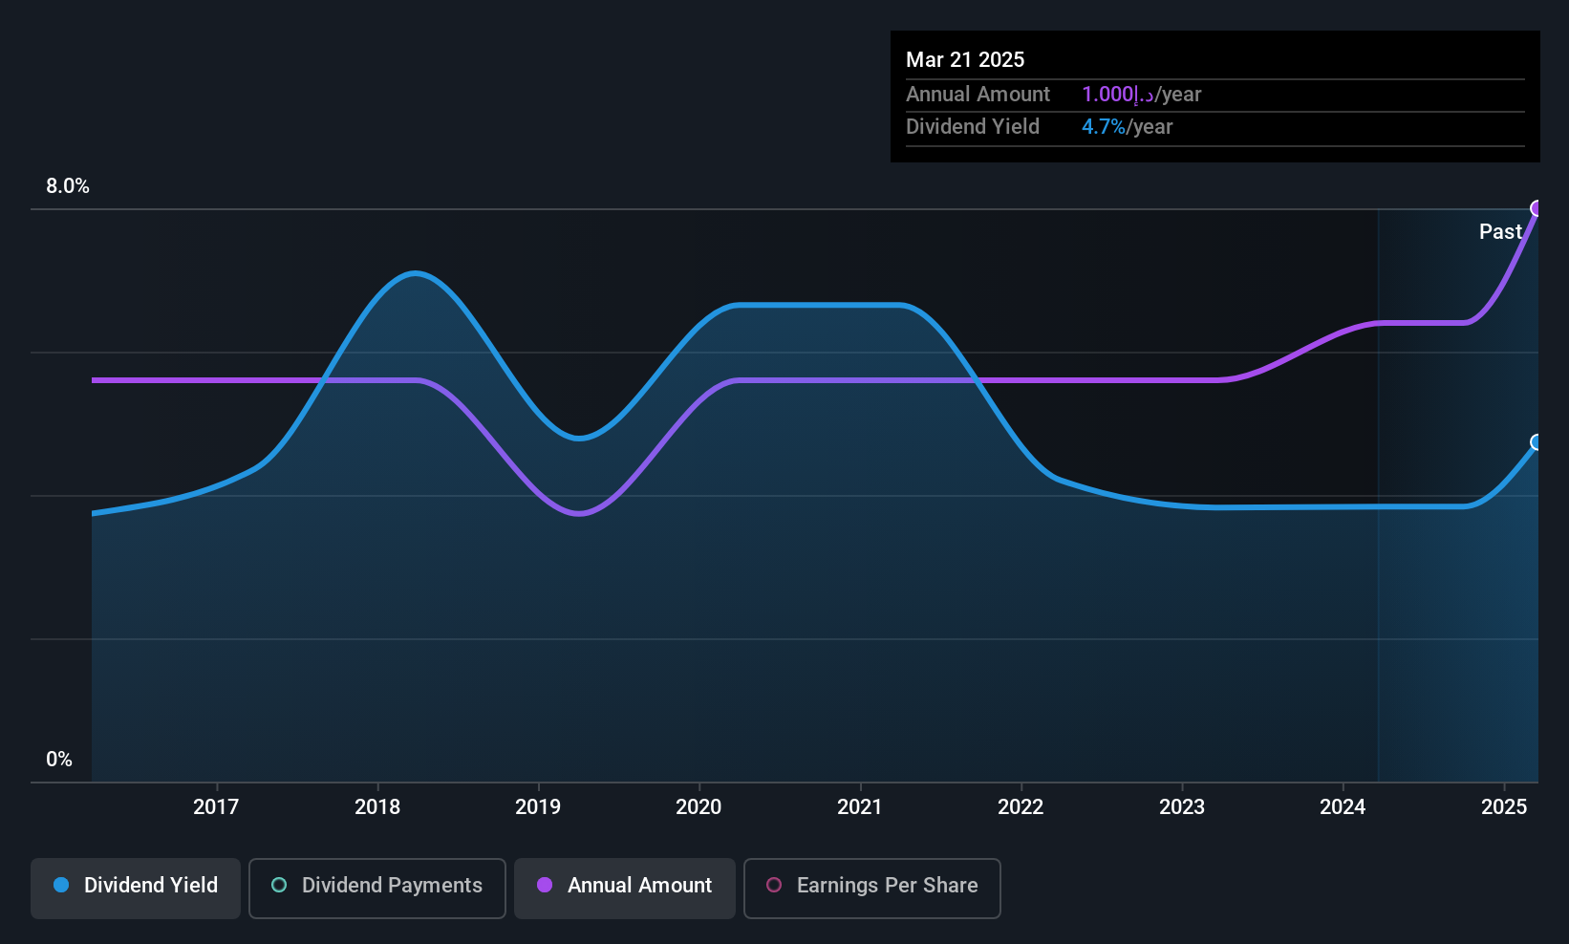Viewport: 1569px width, 944px height.
Task: Click the 1.000 annual amount value
Action: 1118,94
